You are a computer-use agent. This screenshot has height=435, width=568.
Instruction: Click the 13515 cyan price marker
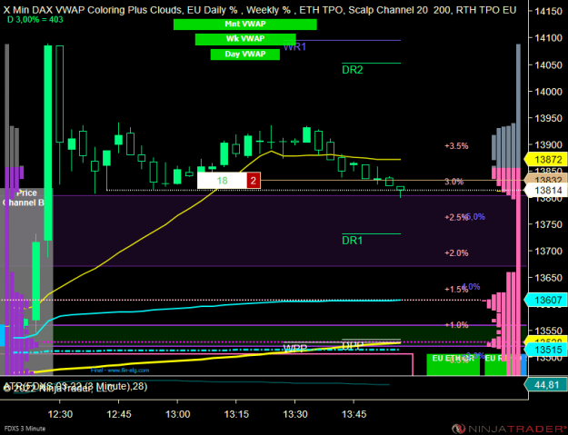tap(548, 350)
